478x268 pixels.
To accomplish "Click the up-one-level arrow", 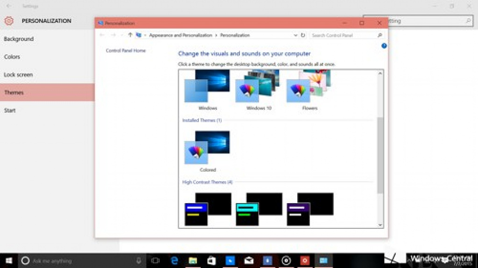I will [130, 35].
